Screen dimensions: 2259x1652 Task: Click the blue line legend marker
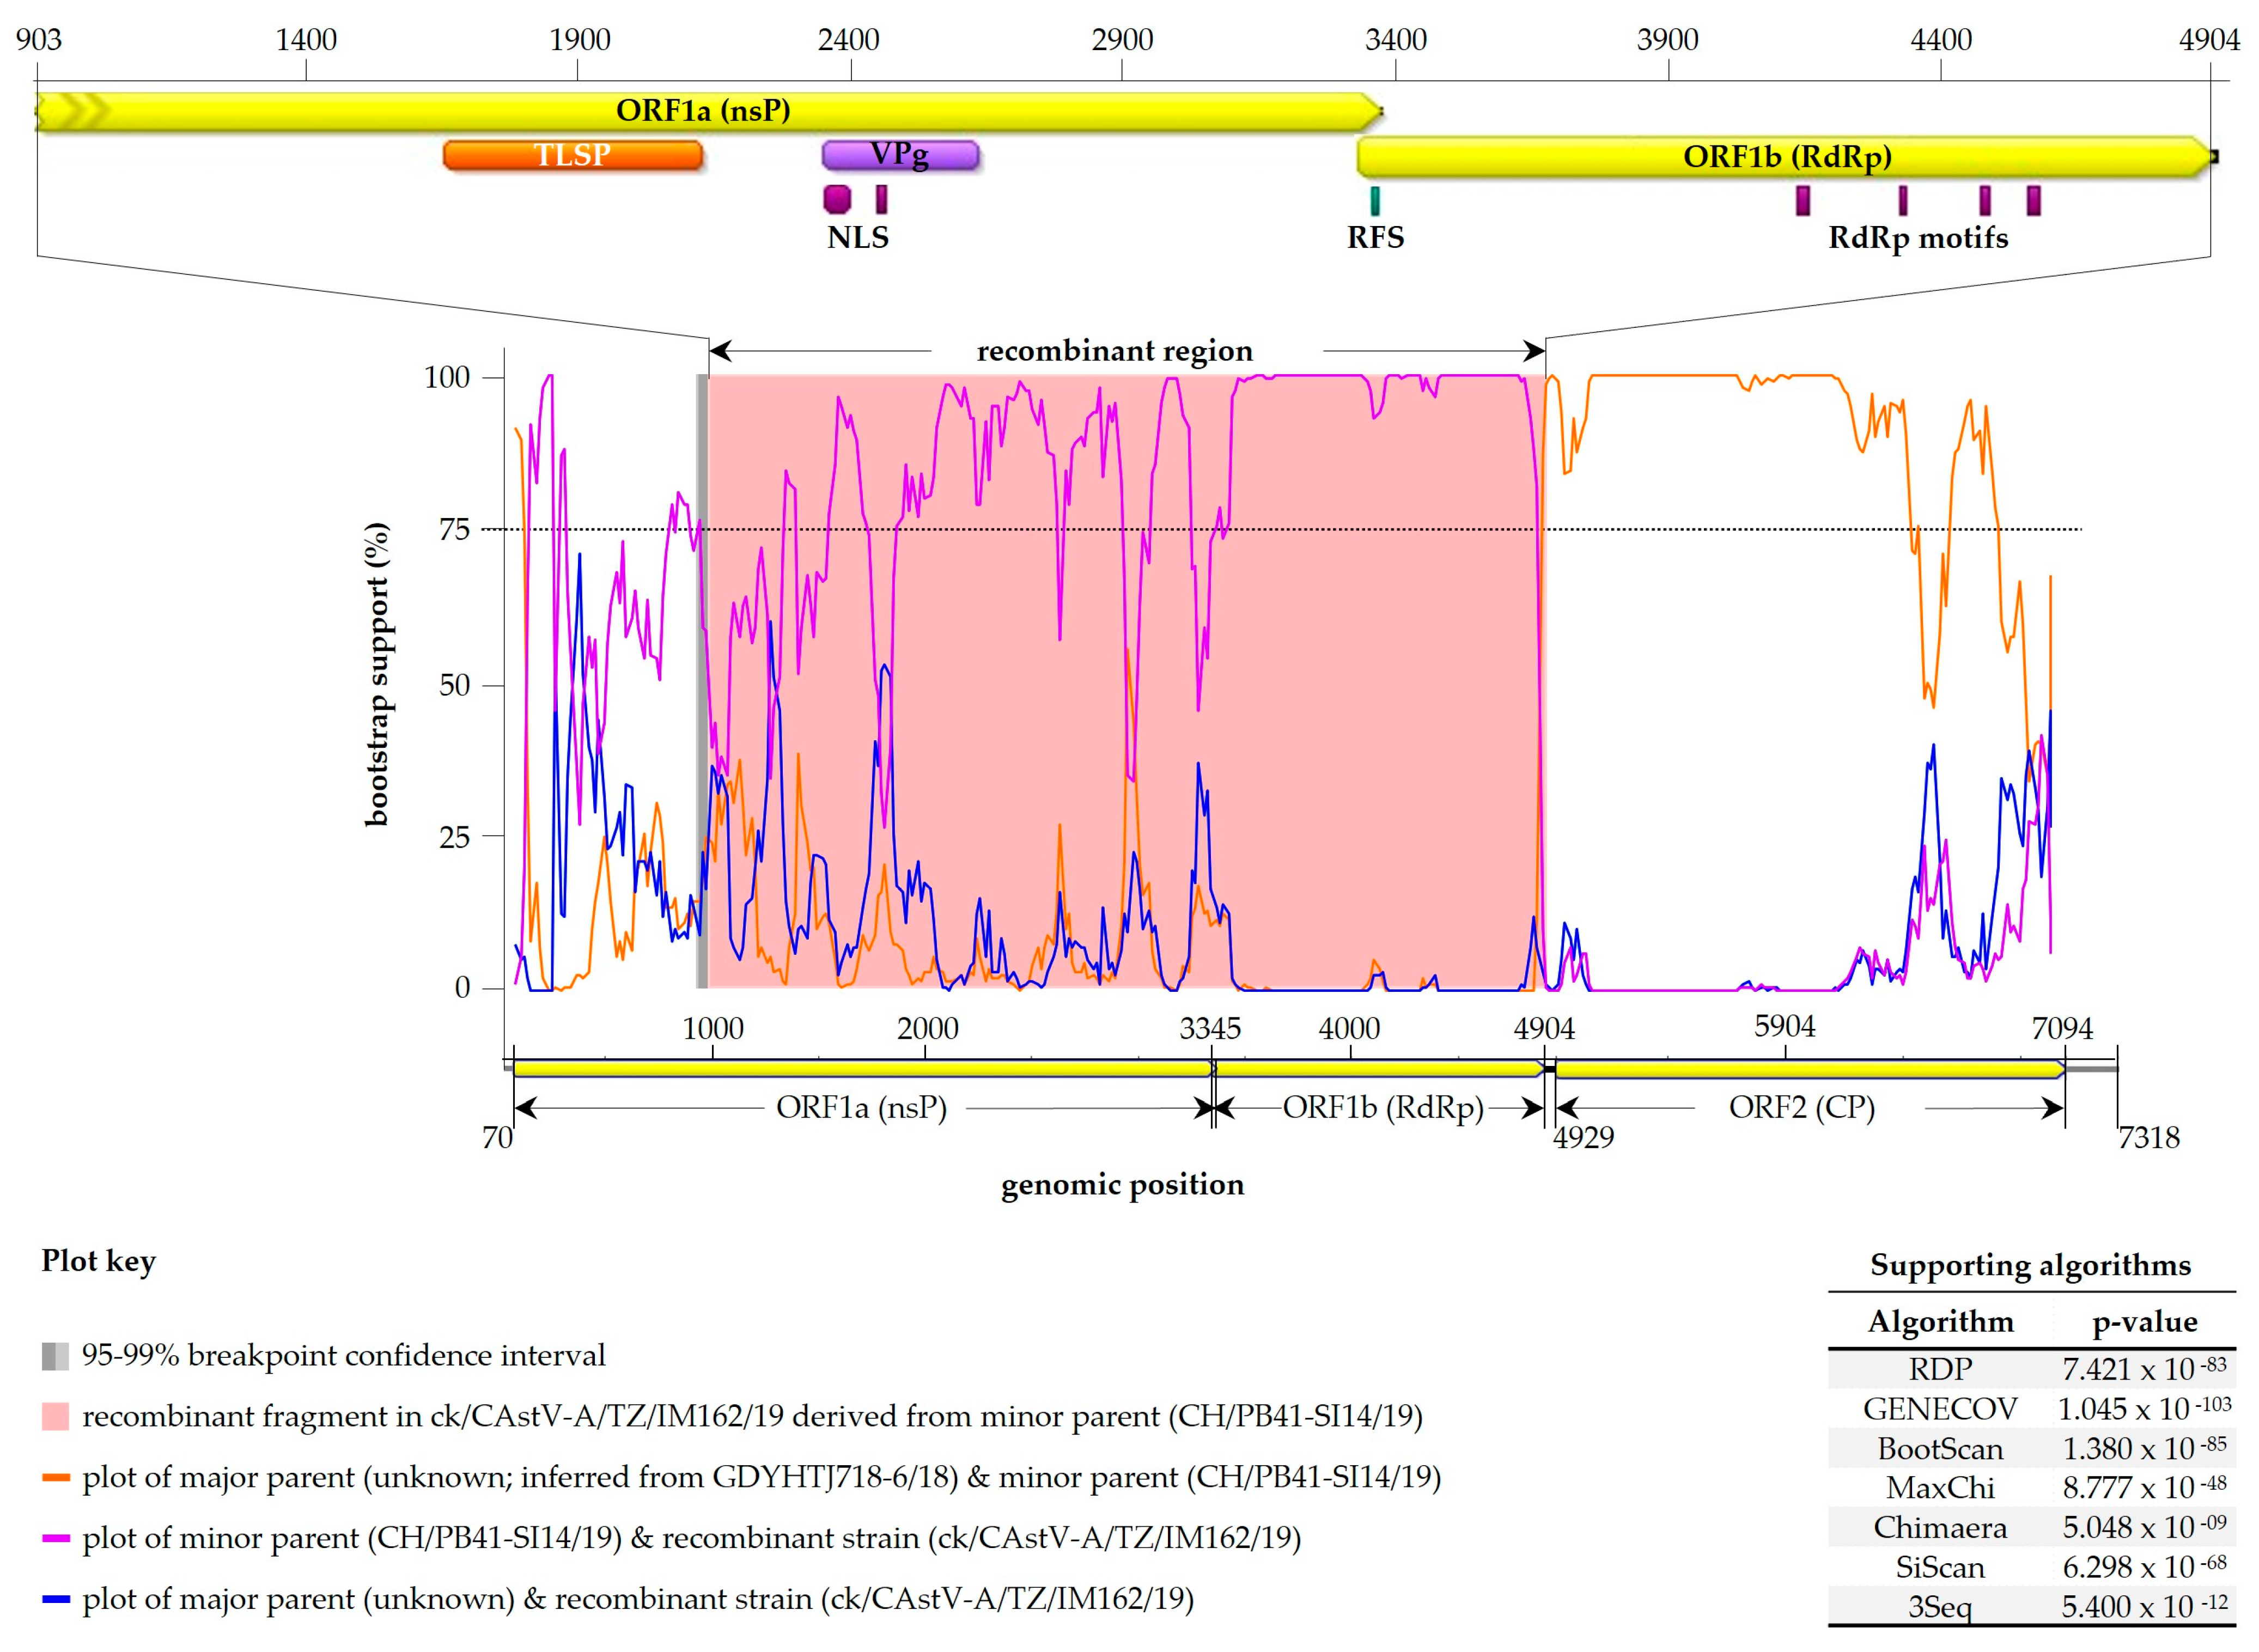(x=55, y=1599)
